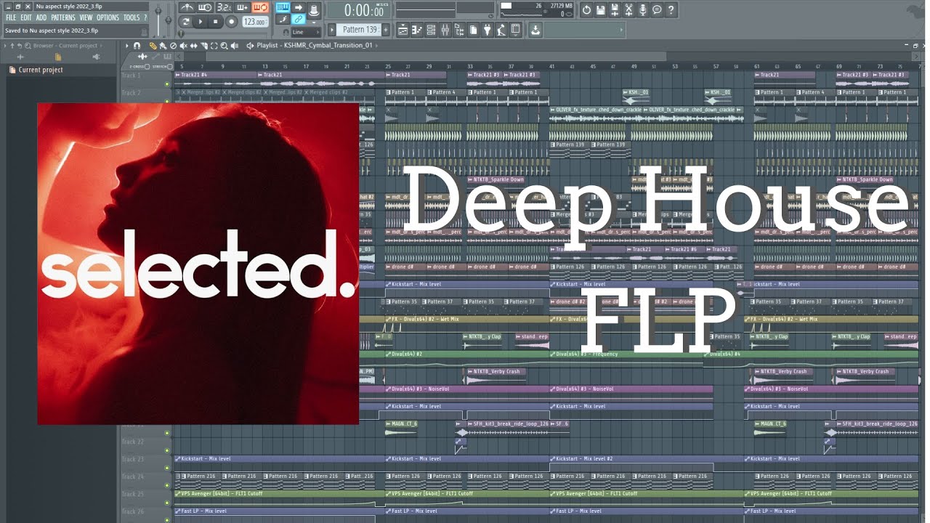Toggle the magnet snap icon in Playlist
The image size is (930, 523).
137,46
